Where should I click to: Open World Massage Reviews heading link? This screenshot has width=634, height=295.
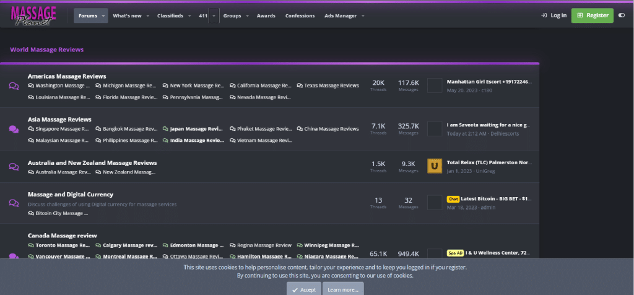coord(47,50)
